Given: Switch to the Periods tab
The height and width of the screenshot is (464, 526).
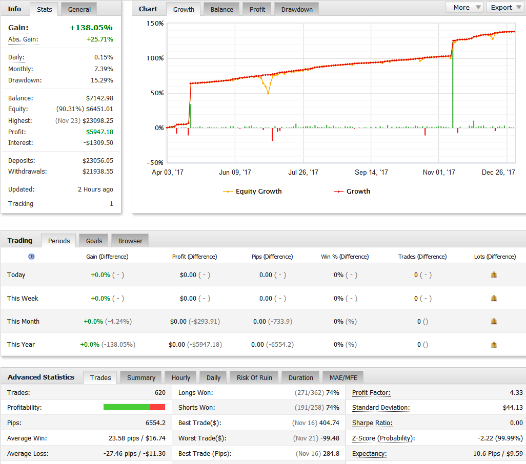Looking at the screenshot, I should coord(59,241).
